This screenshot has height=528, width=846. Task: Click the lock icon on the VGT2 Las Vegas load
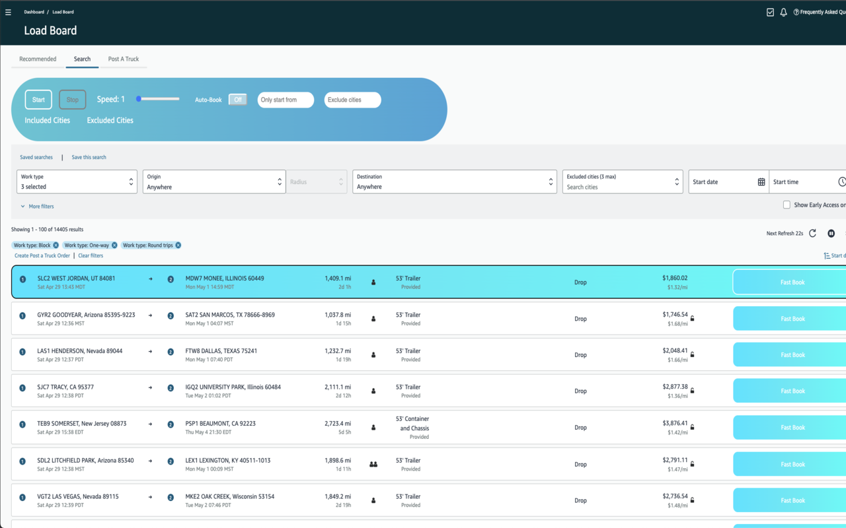tap(692, 501)
